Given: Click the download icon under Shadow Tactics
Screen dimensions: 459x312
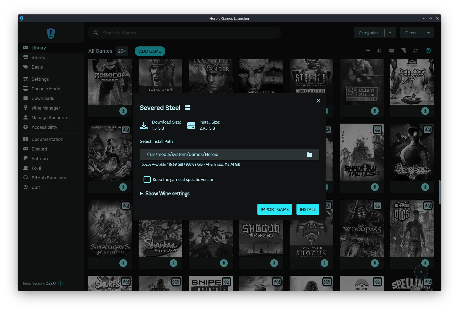Looking at the screenshot, I should coord(375,187).
